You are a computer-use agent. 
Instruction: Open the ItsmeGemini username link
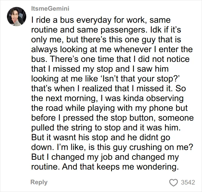50,9
